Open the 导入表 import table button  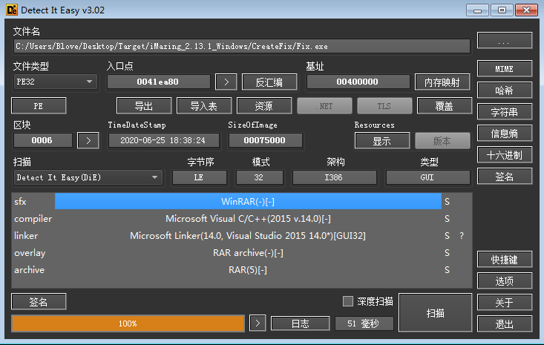[x=204, y=106]
